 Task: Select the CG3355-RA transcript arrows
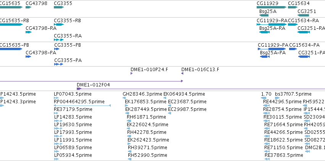point(59,40)
